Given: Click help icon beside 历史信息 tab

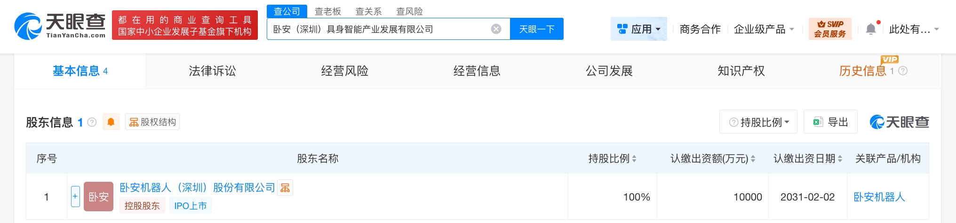Looking at the screenshot, I should (903, 71).
